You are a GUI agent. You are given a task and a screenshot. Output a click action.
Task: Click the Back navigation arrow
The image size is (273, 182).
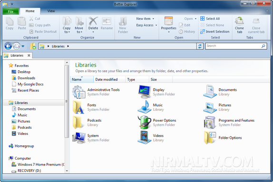8,46
